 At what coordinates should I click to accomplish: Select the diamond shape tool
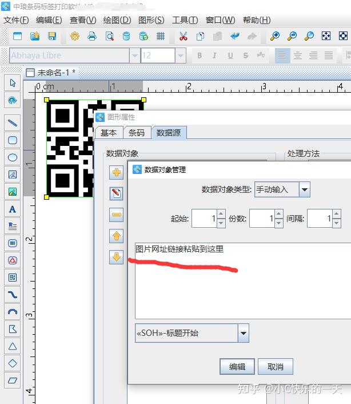click(13, 363)
